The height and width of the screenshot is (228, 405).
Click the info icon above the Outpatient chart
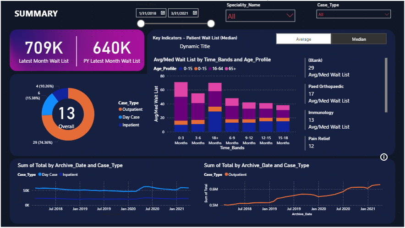[x=384, y=157]
